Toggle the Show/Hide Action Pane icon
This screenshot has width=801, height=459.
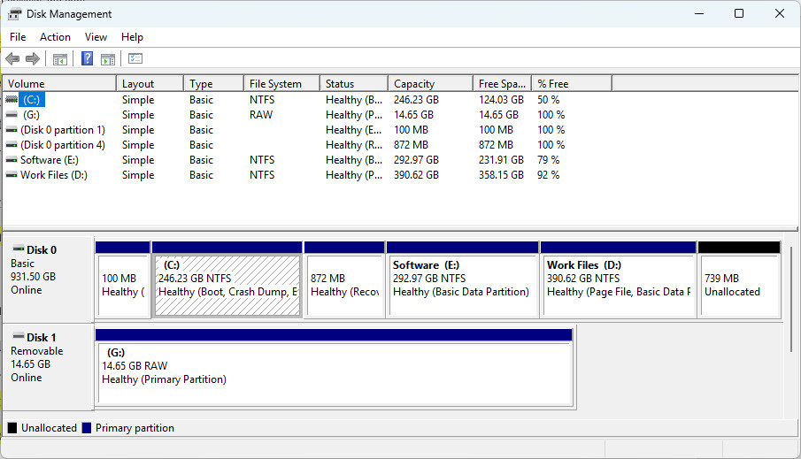pyautogui.click(x=108, y=59)
